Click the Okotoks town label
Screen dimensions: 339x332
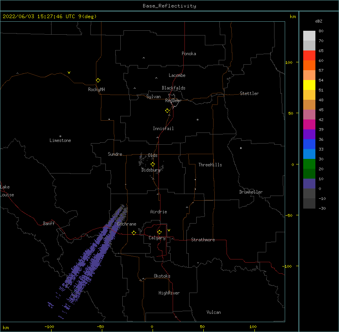click(x=162, y=276)
